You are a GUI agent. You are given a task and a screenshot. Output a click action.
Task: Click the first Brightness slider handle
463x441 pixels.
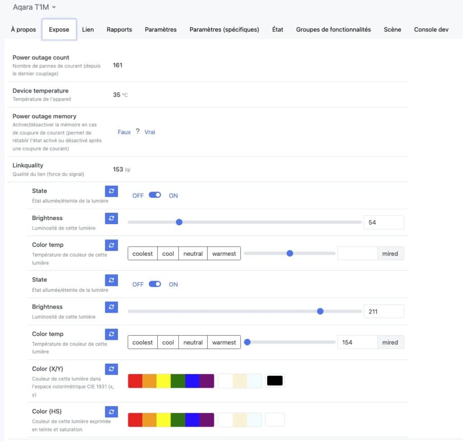179,222
